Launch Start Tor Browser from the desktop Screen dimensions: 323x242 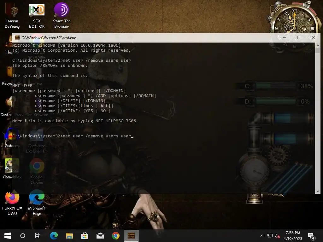pos(62,16)
